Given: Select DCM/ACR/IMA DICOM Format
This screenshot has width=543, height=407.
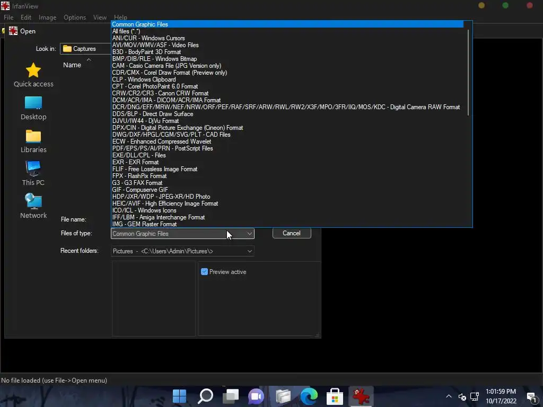Looking at the screenshot, I should (x=287, y=100).
